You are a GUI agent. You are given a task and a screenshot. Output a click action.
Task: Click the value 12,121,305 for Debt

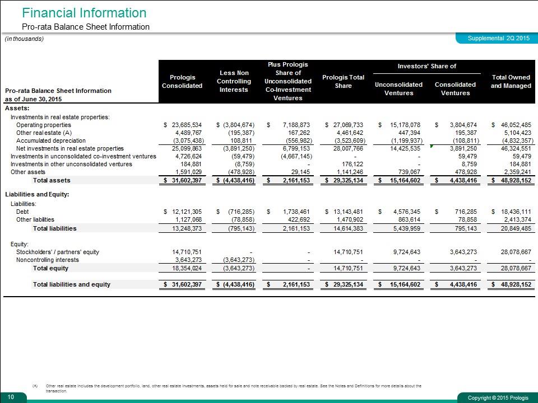coord(187,212)
